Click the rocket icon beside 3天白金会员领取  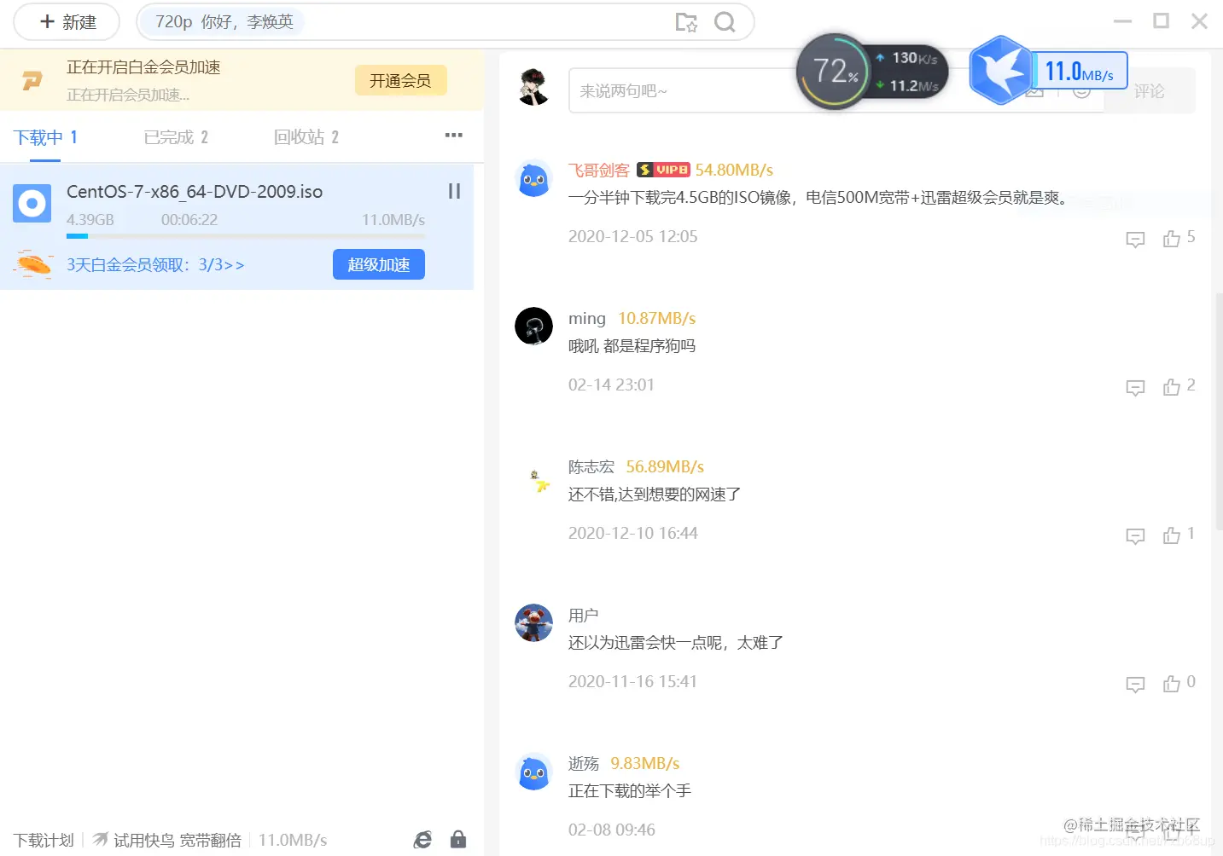tap(33, 265)
